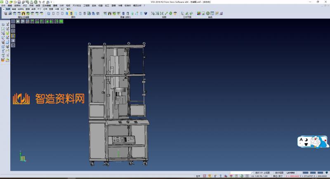The image size is (330, 179).
Task: Switch to the 曲面 ribbon tab
Action: (x=33, y=8)
